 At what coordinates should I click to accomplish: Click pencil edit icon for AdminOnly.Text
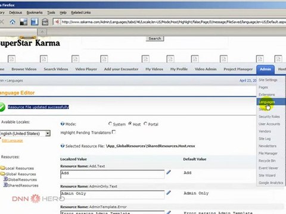(x=169, y=193)
